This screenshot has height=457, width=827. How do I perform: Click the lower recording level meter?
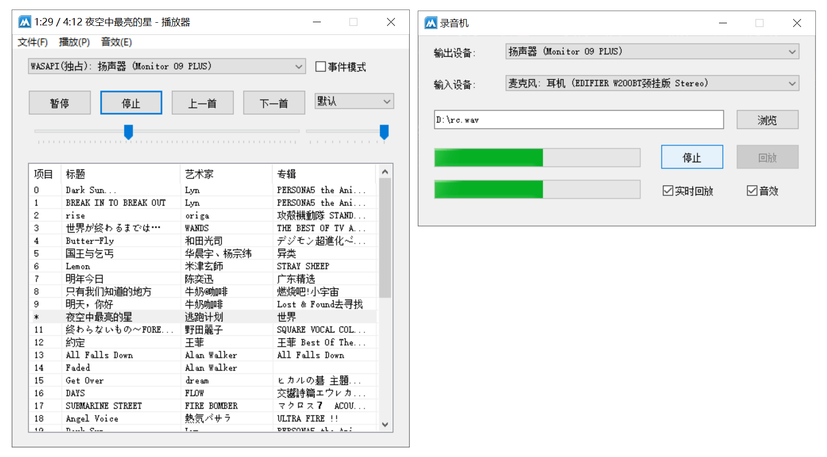click(537, 189)
